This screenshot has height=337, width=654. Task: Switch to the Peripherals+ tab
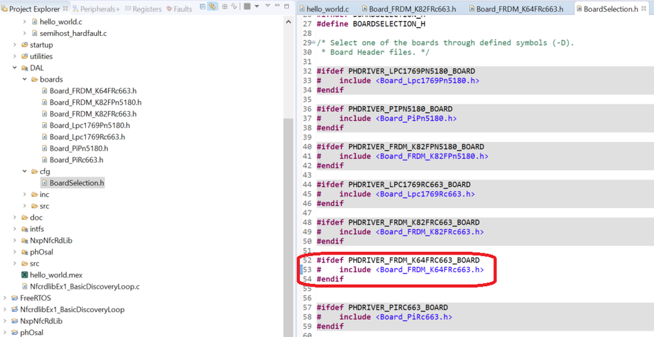pyautogui.click(x=96, y=9)
